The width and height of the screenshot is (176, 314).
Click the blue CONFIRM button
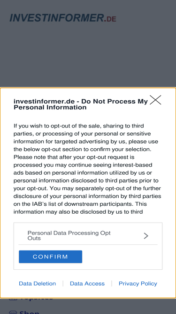click(51, 257)
